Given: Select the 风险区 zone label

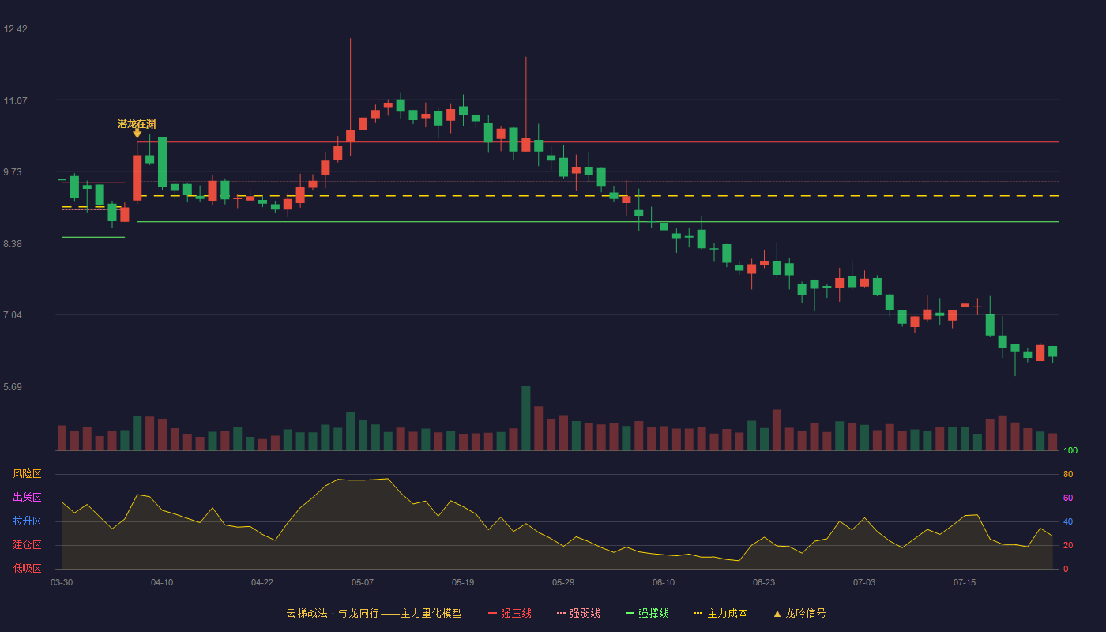Looking at the screenshot, I should click(27, 474).
